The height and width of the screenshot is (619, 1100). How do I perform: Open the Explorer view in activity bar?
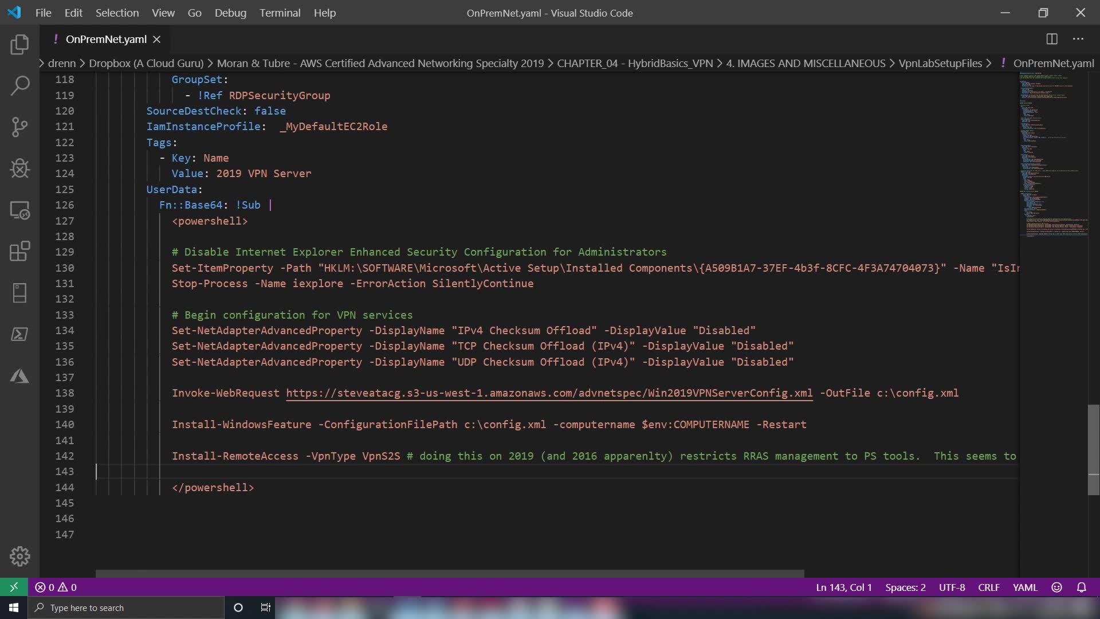pos(19,45)
